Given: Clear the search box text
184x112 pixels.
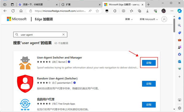Looking at the screenshot, I should [63, 34].
